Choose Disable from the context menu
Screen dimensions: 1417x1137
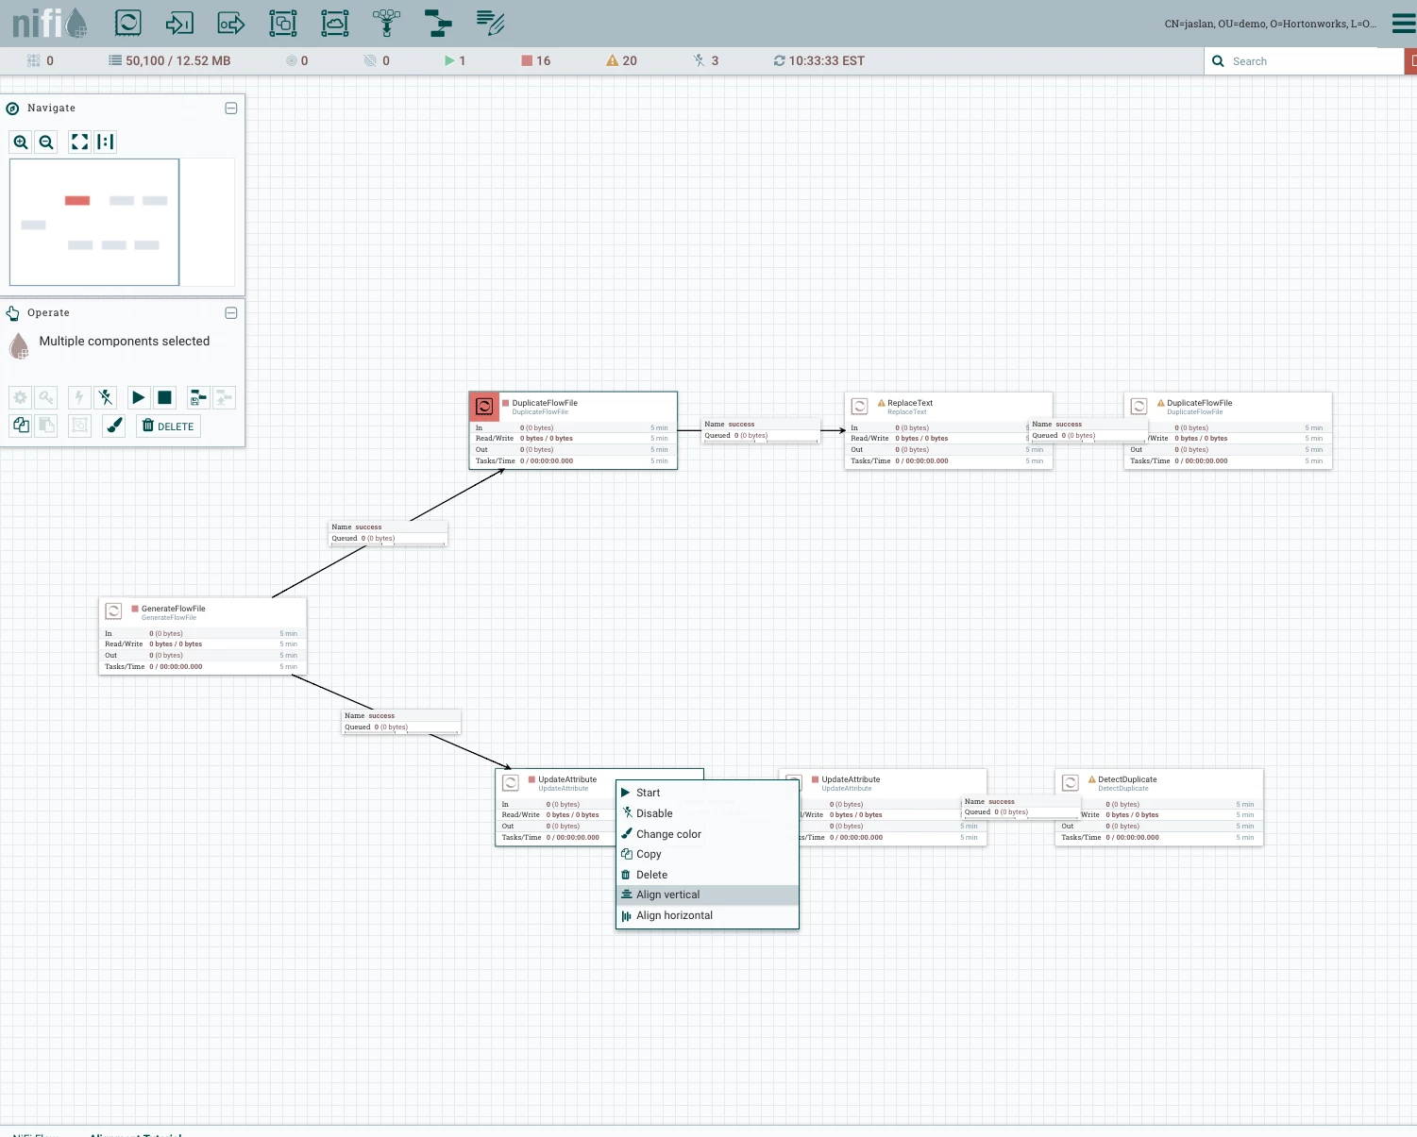tap(707, 813)
